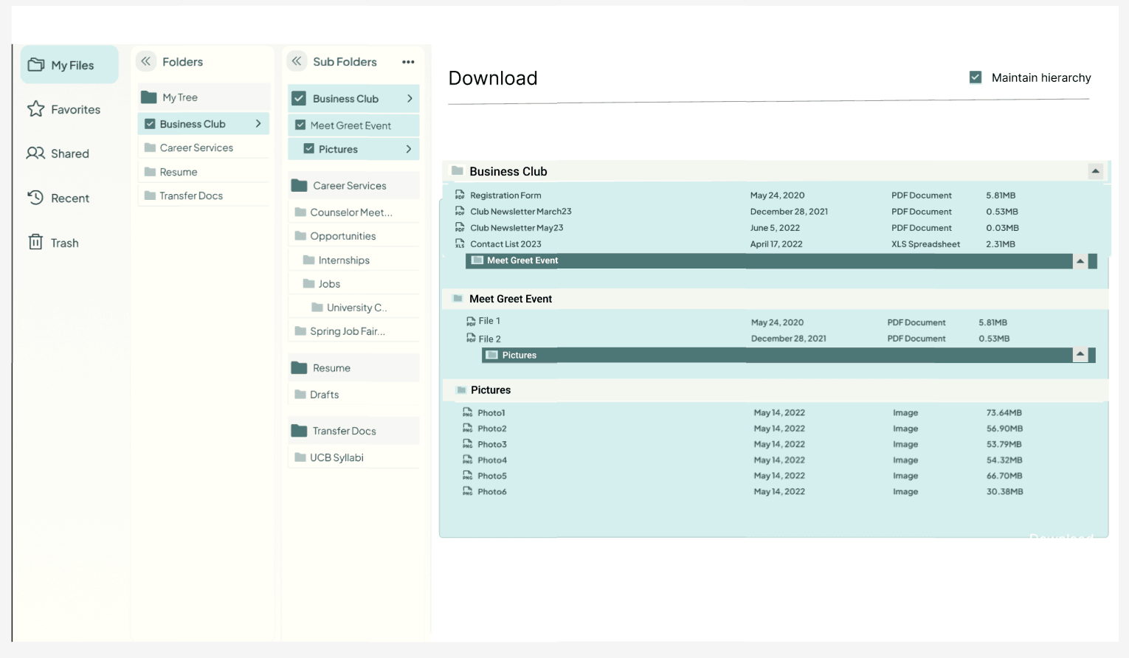Open the Counselor Meet... subfolder
Viewport: 1129px width, 658px height.
[353, 212]
